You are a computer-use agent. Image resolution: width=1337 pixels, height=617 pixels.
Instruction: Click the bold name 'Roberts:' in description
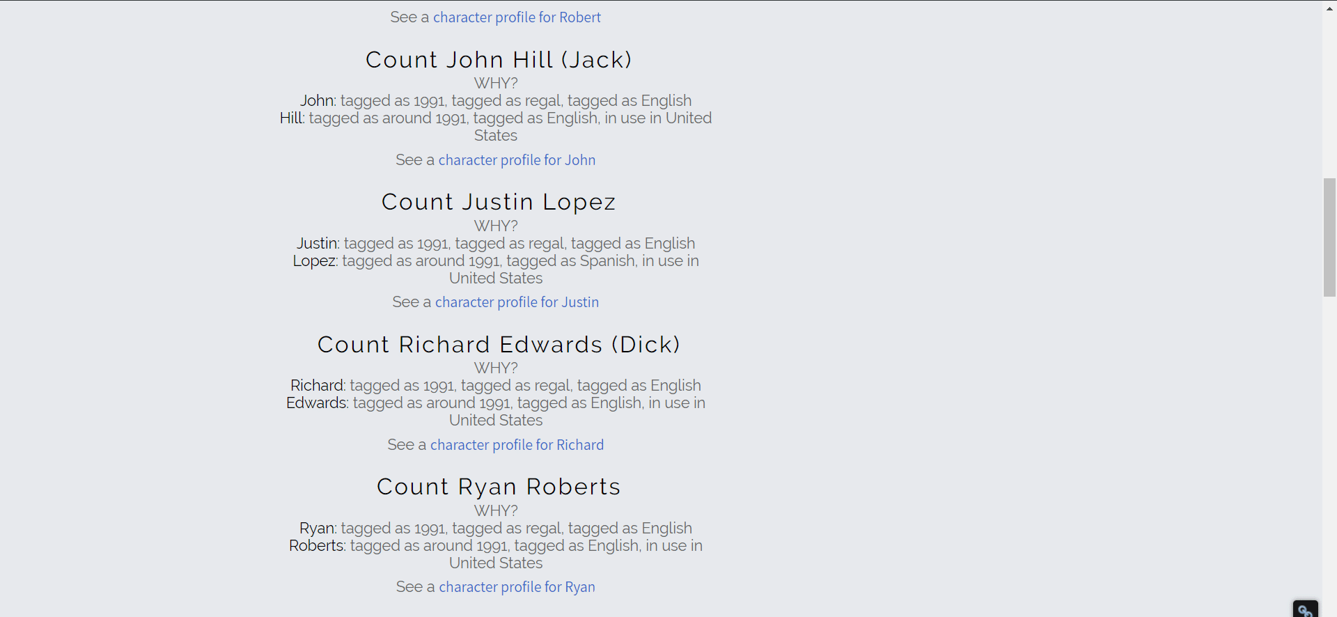coord(317,546)
